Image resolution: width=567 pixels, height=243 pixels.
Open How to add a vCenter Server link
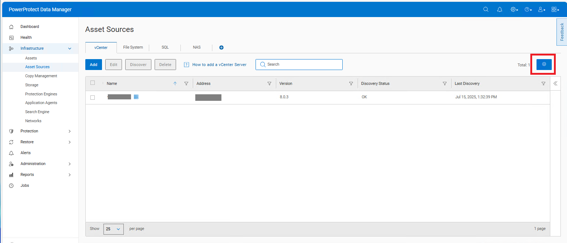click(x=219, y=65)
